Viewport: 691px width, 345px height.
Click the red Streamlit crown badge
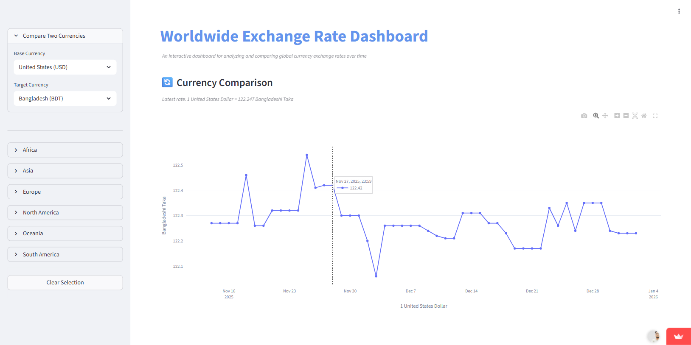(678, 337)
